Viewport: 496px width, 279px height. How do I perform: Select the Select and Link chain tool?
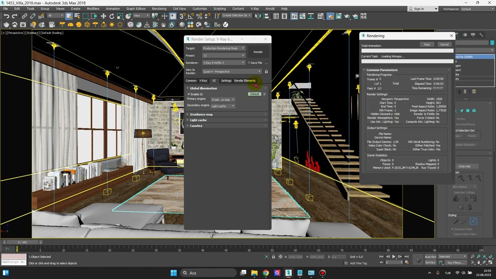pos(24,16)
